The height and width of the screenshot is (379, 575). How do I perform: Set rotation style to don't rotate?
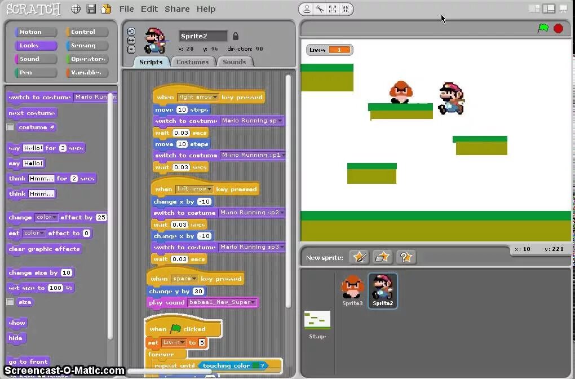point(131,49)
